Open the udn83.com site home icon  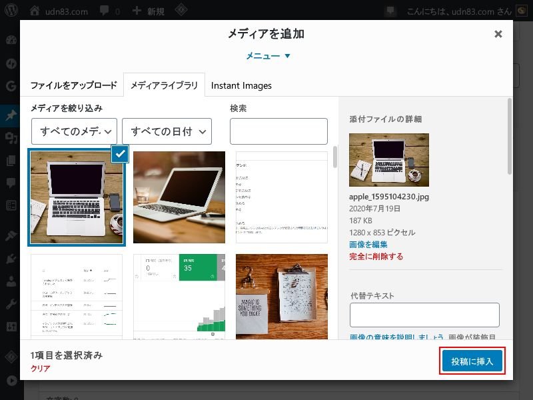pos(35,11)
